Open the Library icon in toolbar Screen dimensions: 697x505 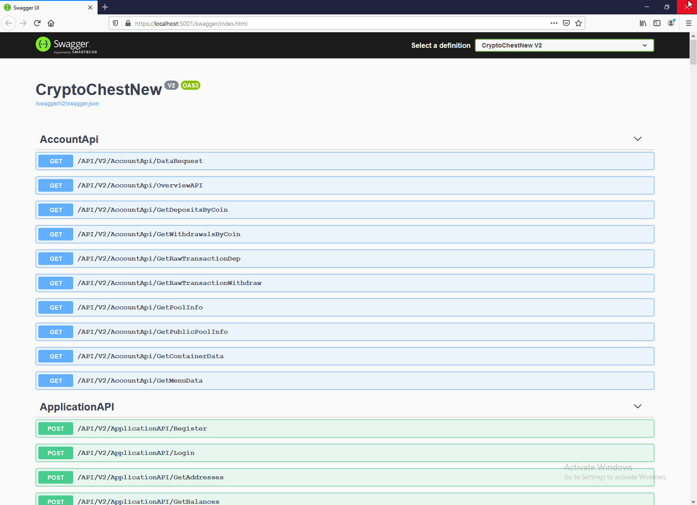(643, 23)
